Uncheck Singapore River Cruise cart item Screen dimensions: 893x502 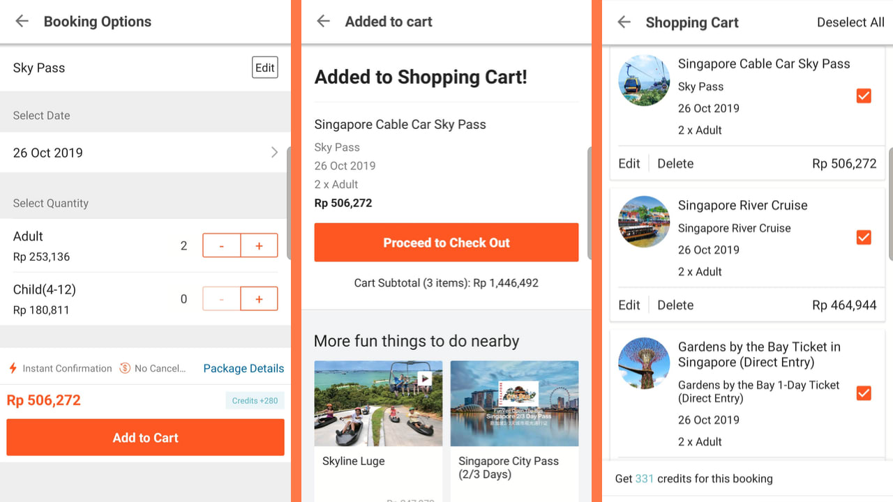[864, 237]
